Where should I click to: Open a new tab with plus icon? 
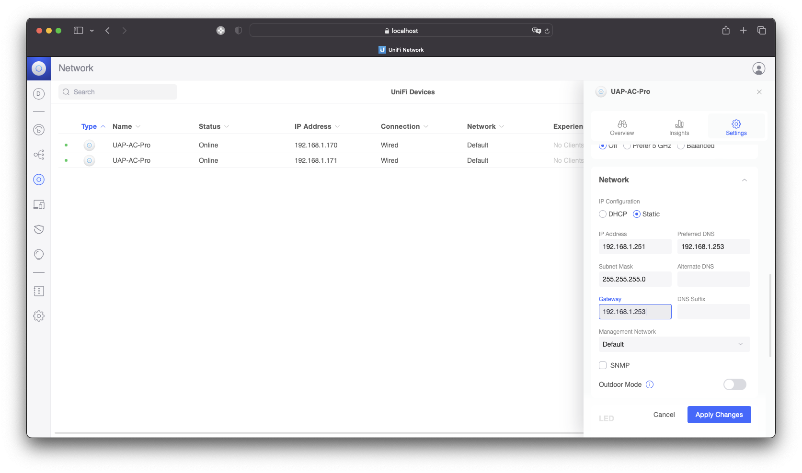tap(744, 31)
